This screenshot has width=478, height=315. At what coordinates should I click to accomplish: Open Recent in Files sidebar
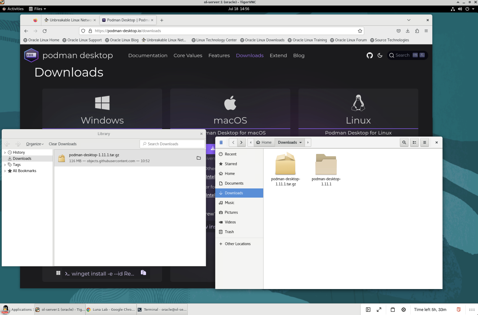239,154
